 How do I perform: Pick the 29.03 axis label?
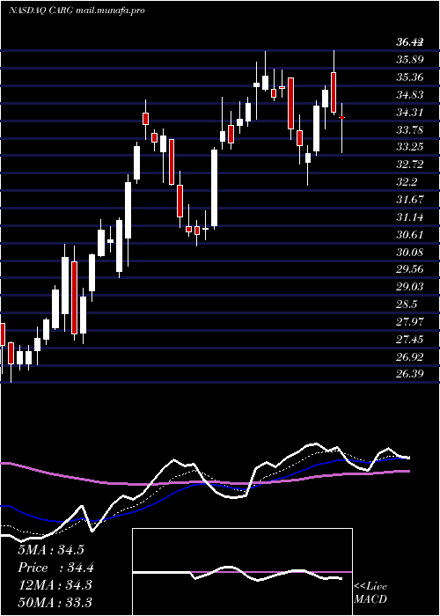(x=409, y=287)
